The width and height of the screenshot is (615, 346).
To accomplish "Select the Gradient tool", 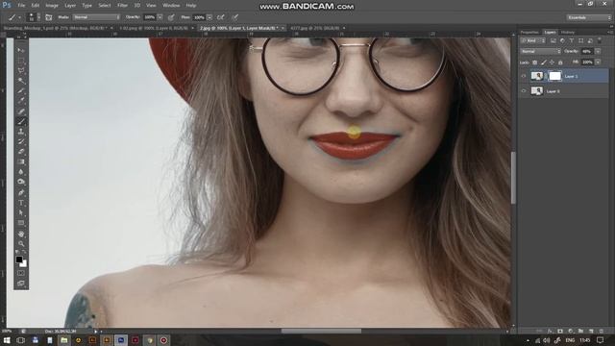I will point(21,162).
